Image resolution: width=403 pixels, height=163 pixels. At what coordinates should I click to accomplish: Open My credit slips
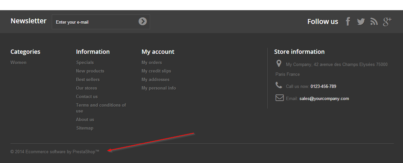point(156,71)
